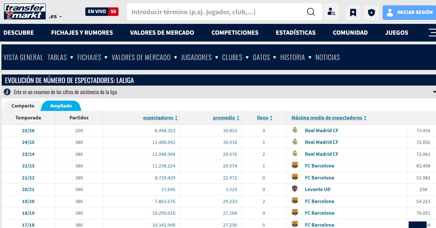The height and width of the screenshot is (228, 436).
Task: Open the hamburger menu icon
Action: point(432,32)
